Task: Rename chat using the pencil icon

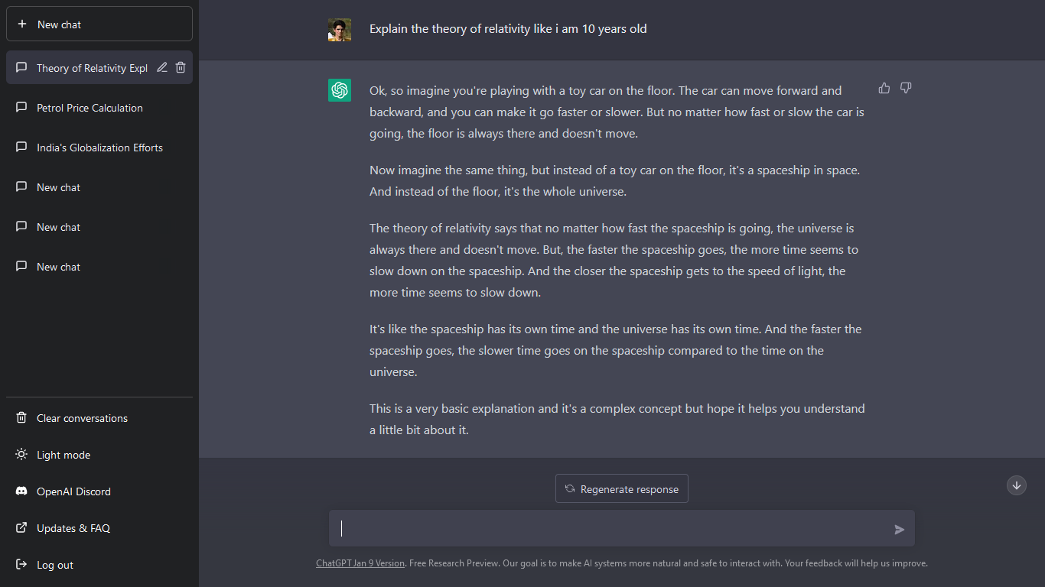Action: pos(162,67)
